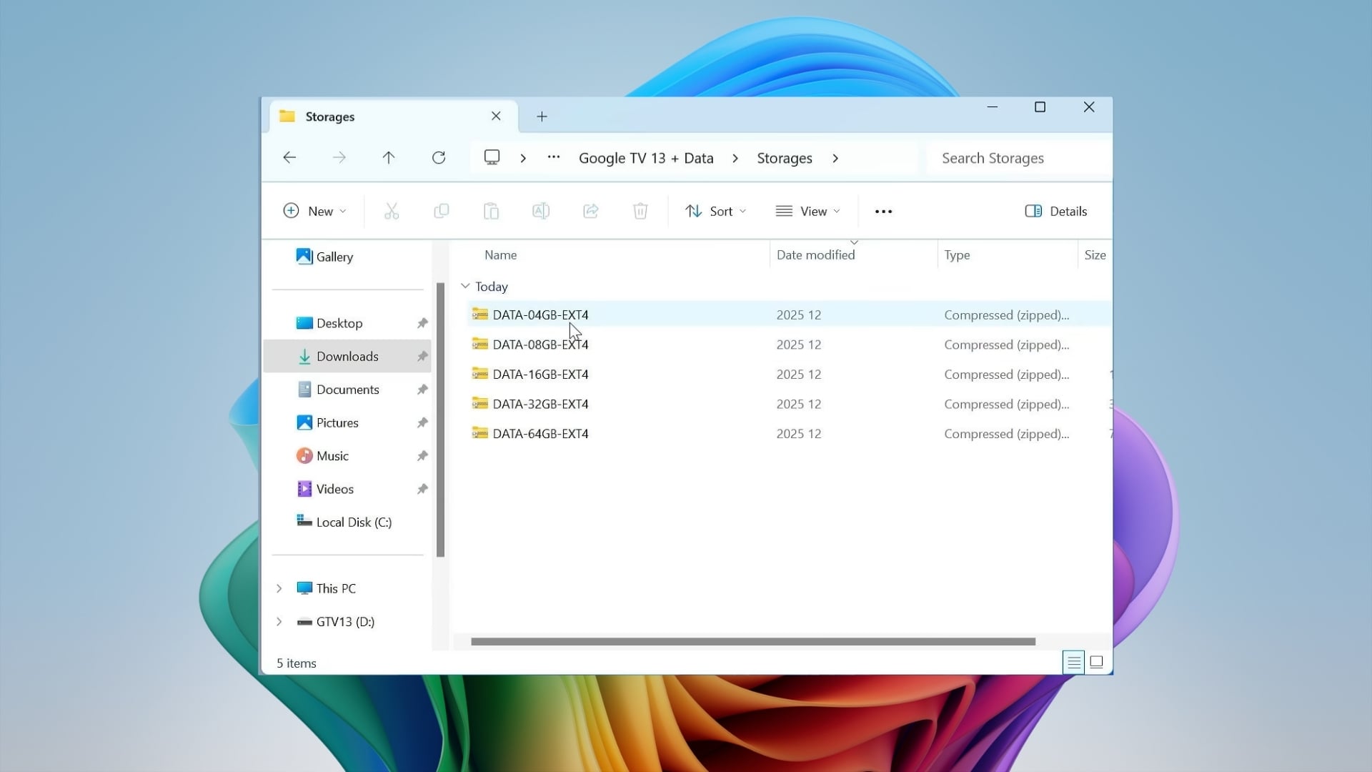The height and width of the screenshot is (772, 1372).
Task: Sort by the Name column header
Action: click(x=500, y=255)
